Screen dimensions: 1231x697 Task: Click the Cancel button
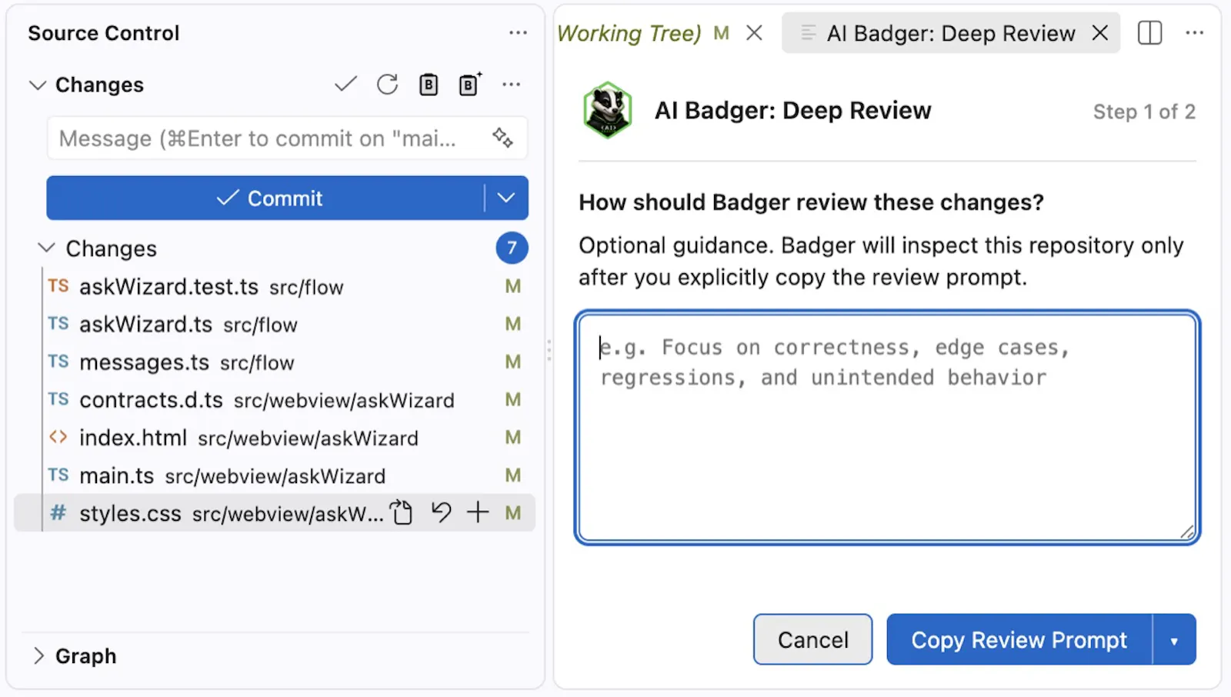click(812, 639)
